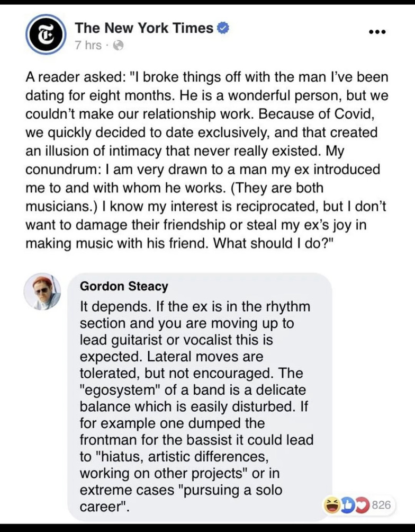Viewport: 415px width, 532px height.
Task: Click the blue verified badge checkmark
Action: pyautogui.click(x=224, y=28)
